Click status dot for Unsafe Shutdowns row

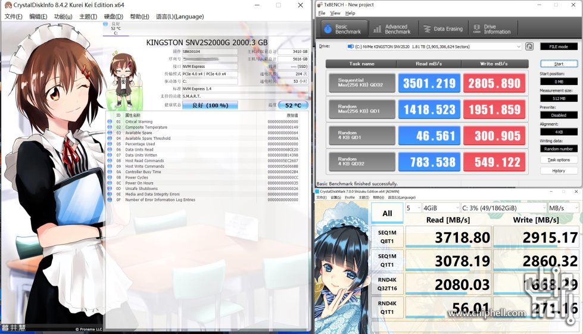click(x=110, y=188)
